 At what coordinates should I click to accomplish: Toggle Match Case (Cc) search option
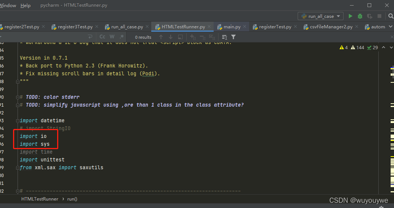pos(102,37)
